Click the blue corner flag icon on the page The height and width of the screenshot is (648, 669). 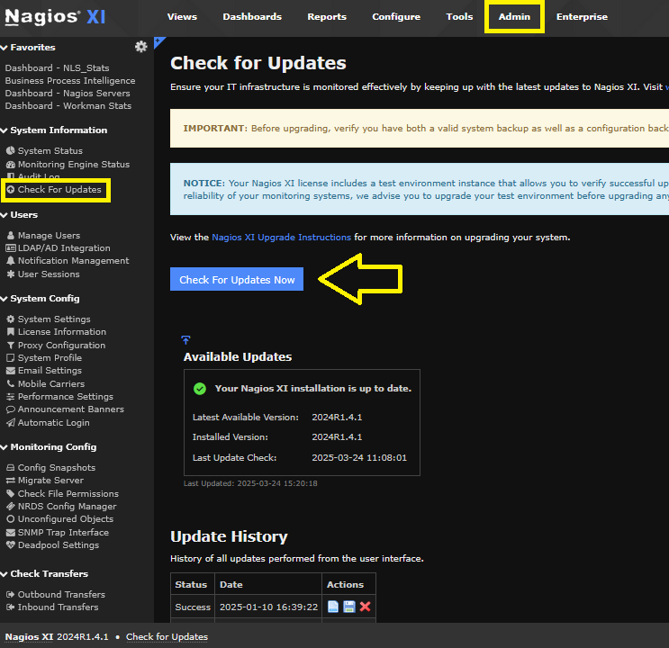[x=158, y=42]
